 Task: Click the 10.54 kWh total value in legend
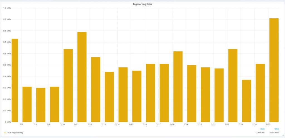click(x=274, y=133)
